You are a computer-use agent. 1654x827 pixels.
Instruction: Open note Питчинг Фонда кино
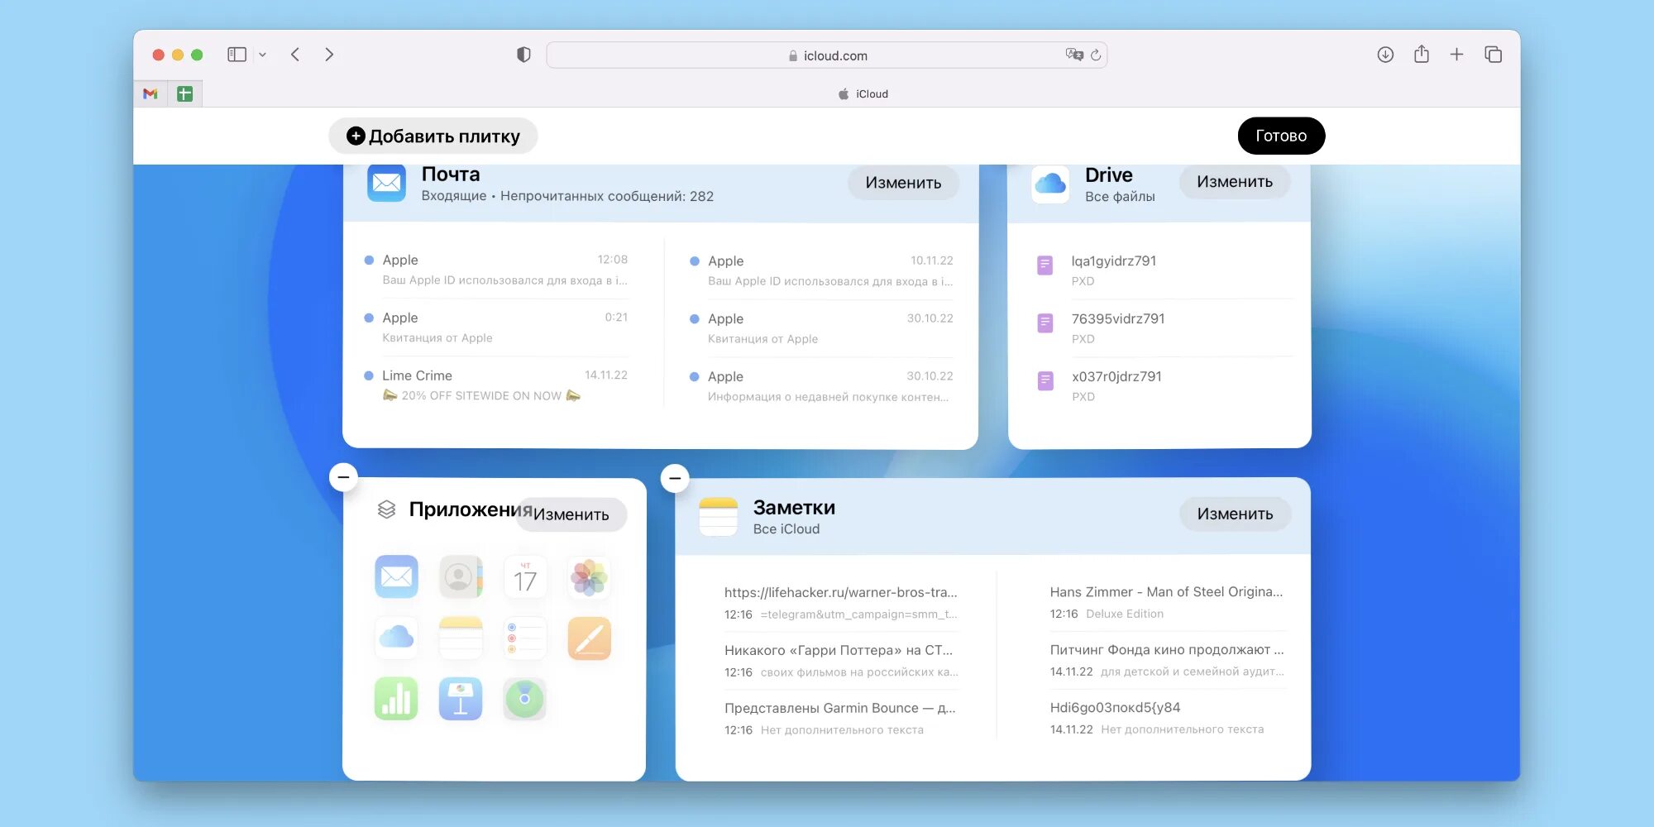1167,660
